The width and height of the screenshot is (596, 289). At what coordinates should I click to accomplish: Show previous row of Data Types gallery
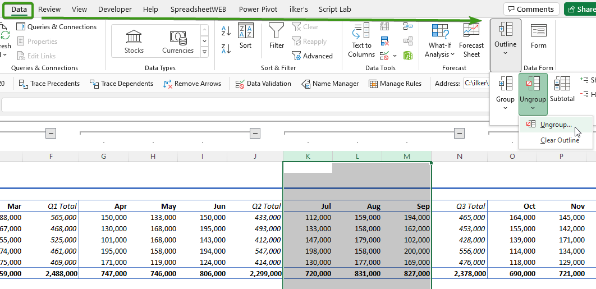204,30
